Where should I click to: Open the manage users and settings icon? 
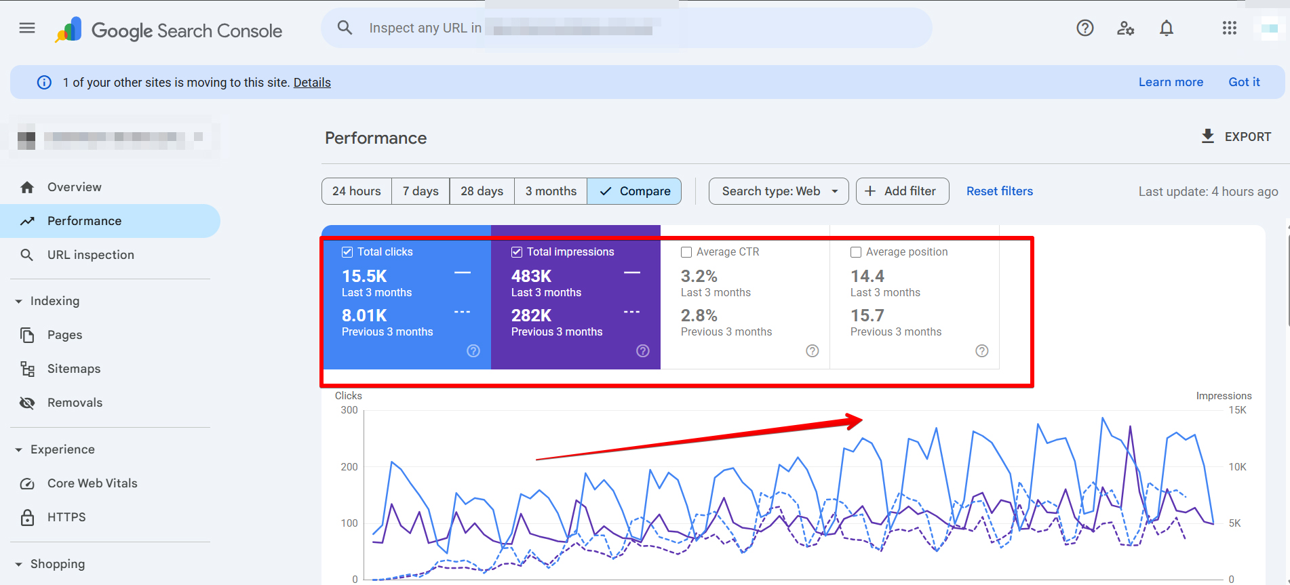tap(1125, 28)
